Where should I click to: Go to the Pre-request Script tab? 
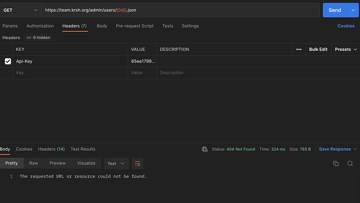pyautogui.click(x=135, y=26)
